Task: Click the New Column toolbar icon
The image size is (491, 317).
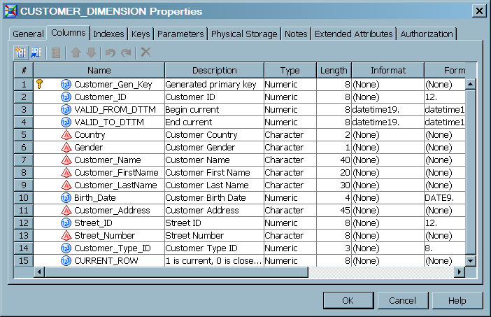Action: pos(20,52)
